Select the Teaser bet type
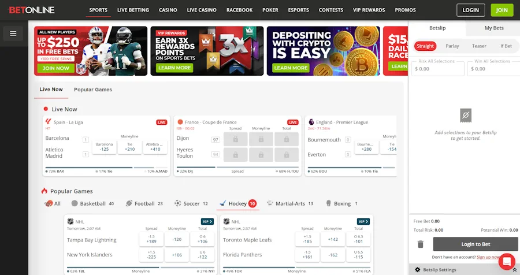The height and width of the screenshot is (275, 520). [479, 46]
